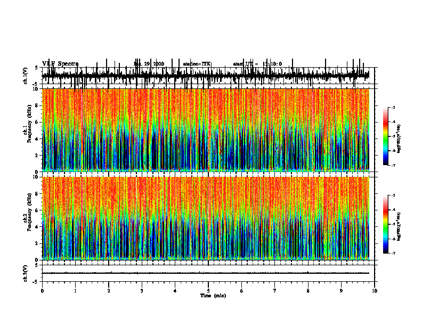This screenshot has width=422, height=326.
Task: Click the ch.1 frequency tick label "6"
Action: click(x=37, y=122)
